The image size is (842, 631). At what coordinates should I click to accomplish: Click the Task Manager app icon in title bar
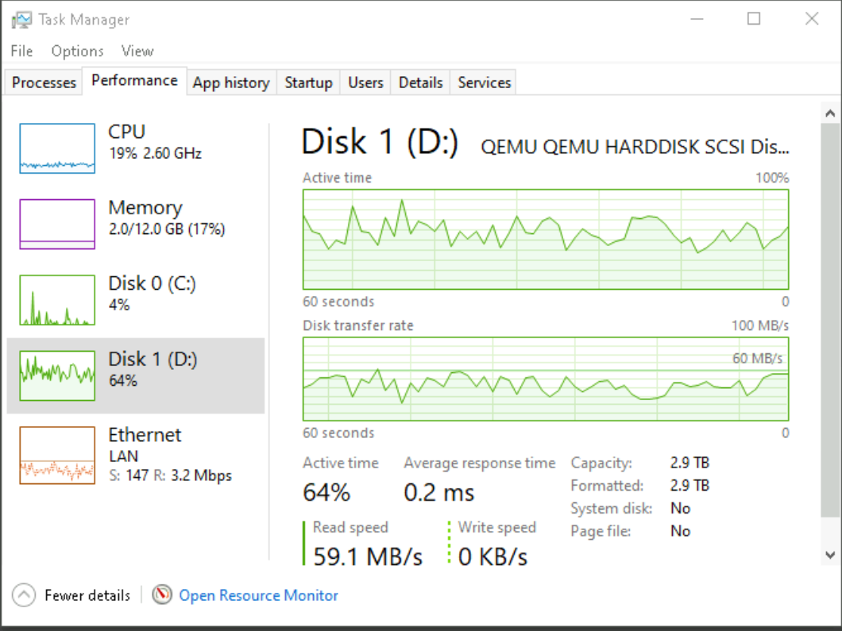coord(21,20)
